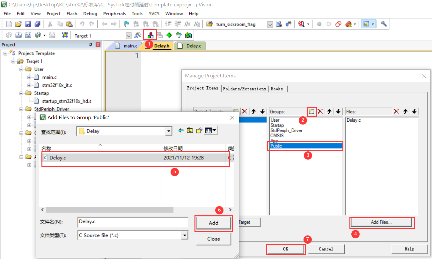Screen dimensions: 432x259
Task: Open the Peripherals menu
Action: click(x=114, y=13)
